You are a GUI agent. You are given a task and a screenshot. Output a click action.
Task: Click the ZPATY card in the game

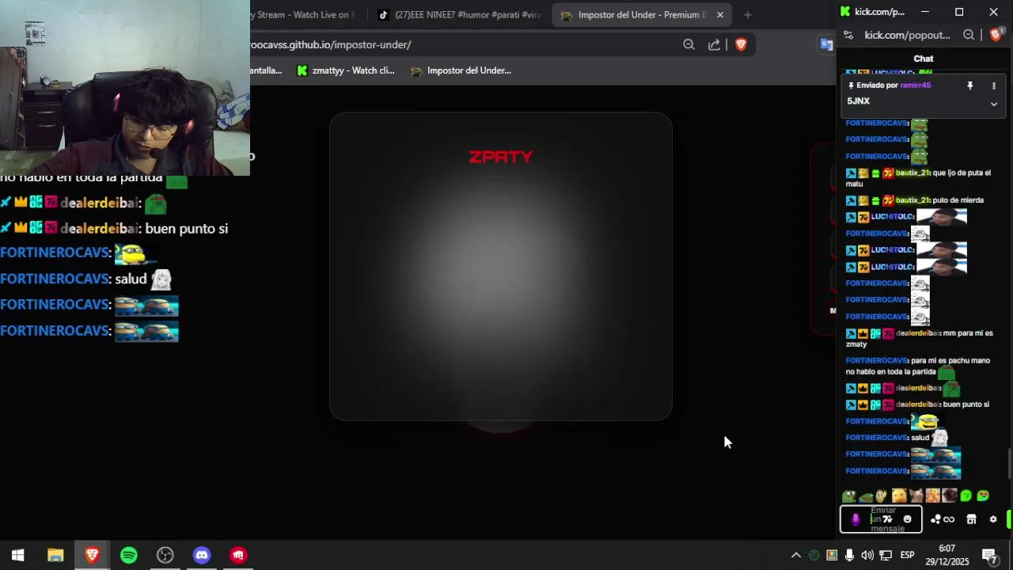tap(501, 266)
